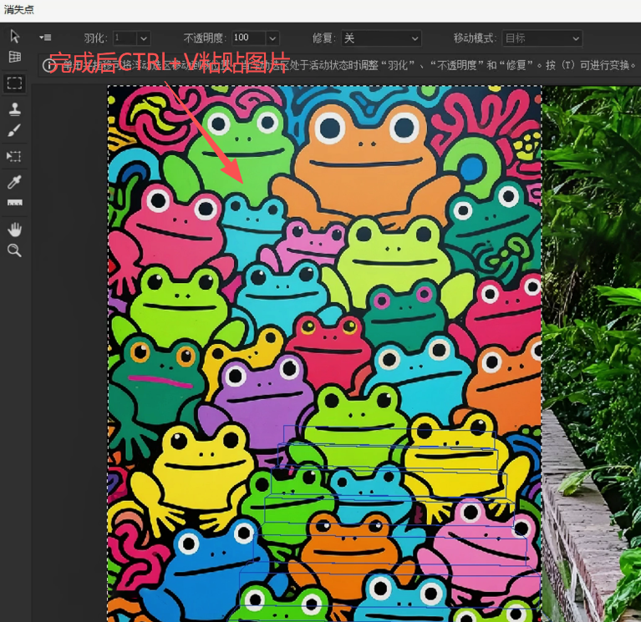Click the 移动模式 label
This screenshot has height=622, width=641.
(x=475, y=38)
